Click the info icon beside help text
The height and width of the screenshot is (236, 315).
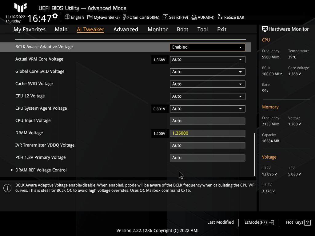pos(7,188)
